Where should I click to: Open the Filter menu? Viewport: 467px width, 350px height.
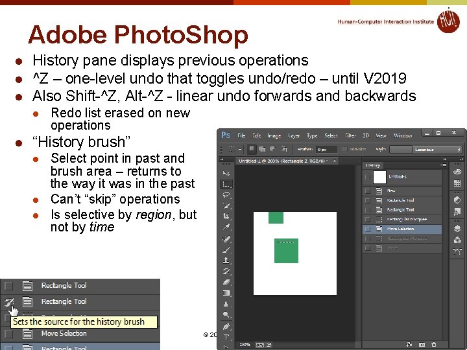click(350, 135)
